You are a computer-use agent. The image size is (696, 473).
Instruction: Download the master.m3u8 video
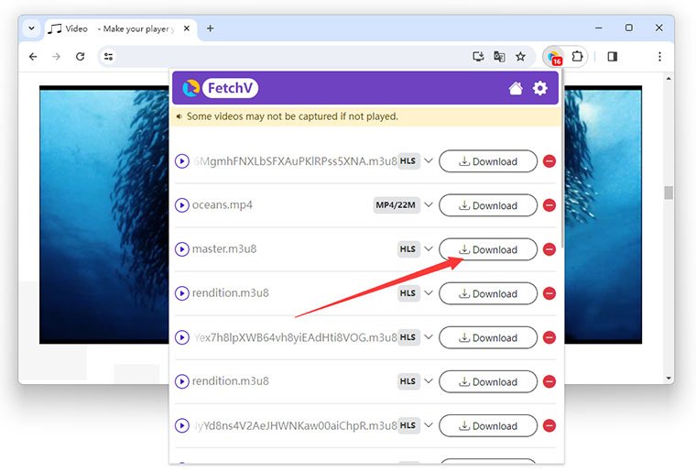tap(488, 249)
